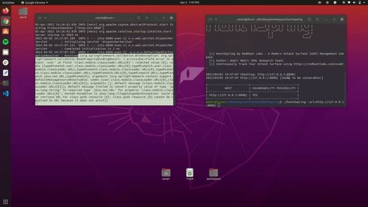Open the hamburger menu in the hunt4spring terminal
The image size is (368, 207).
click(x=317, y=20)
